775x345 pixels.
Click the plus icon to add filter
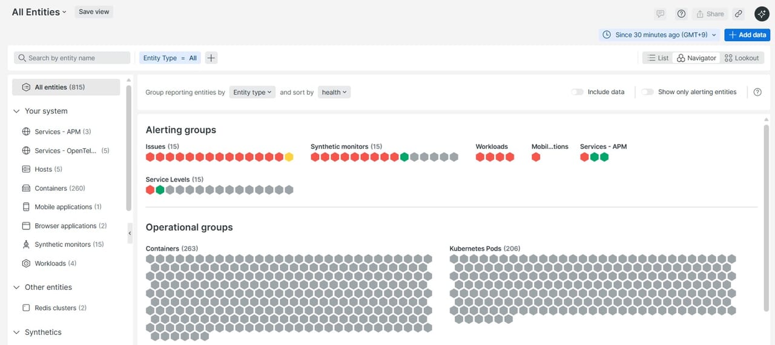tap(211, 58)
